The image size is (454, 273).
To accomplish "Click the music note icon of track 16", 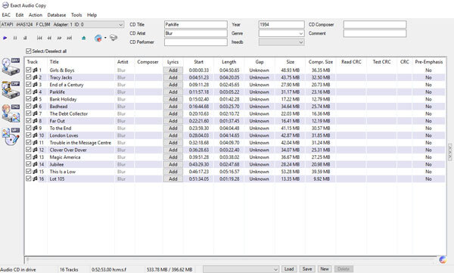I will coord(35,178).
